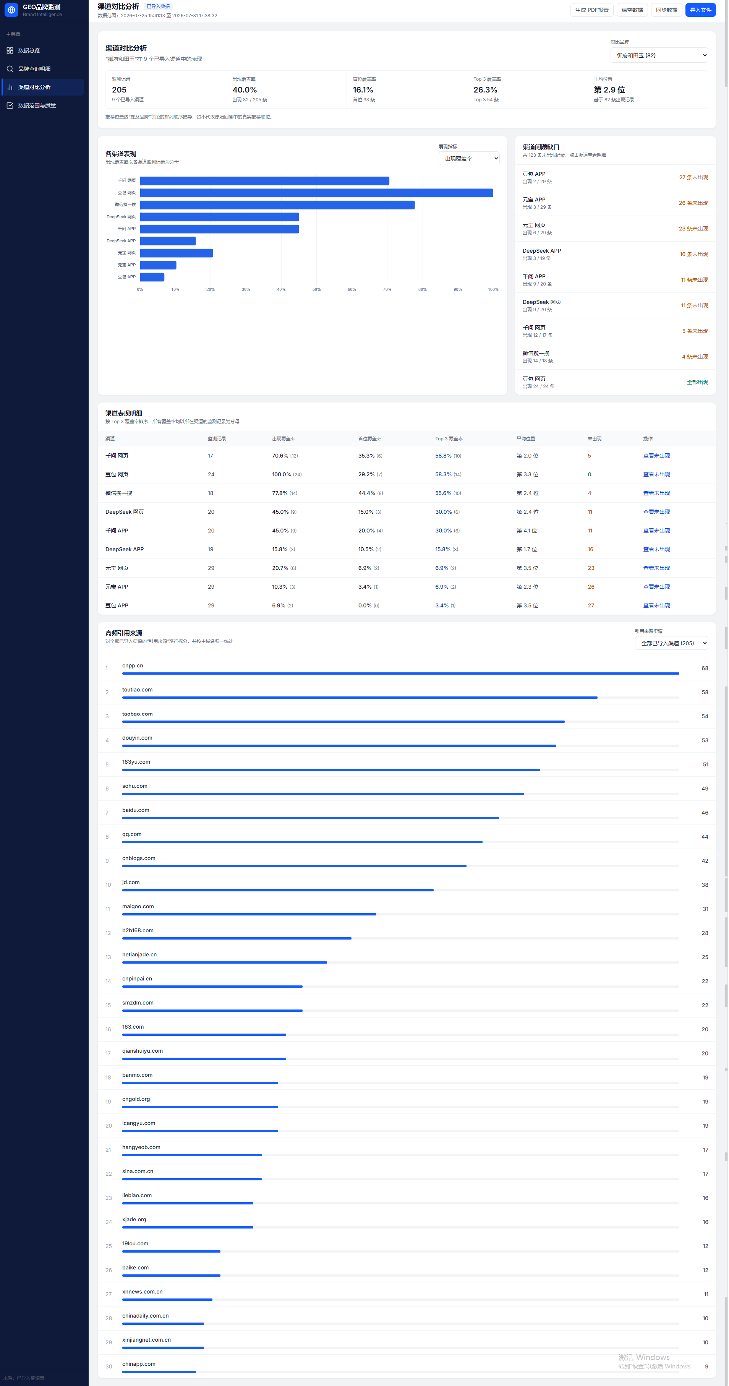Click the 数据范围与质量 checklist icon
729x1386 pixels.
pyautogui.click(x=10, y=105)
